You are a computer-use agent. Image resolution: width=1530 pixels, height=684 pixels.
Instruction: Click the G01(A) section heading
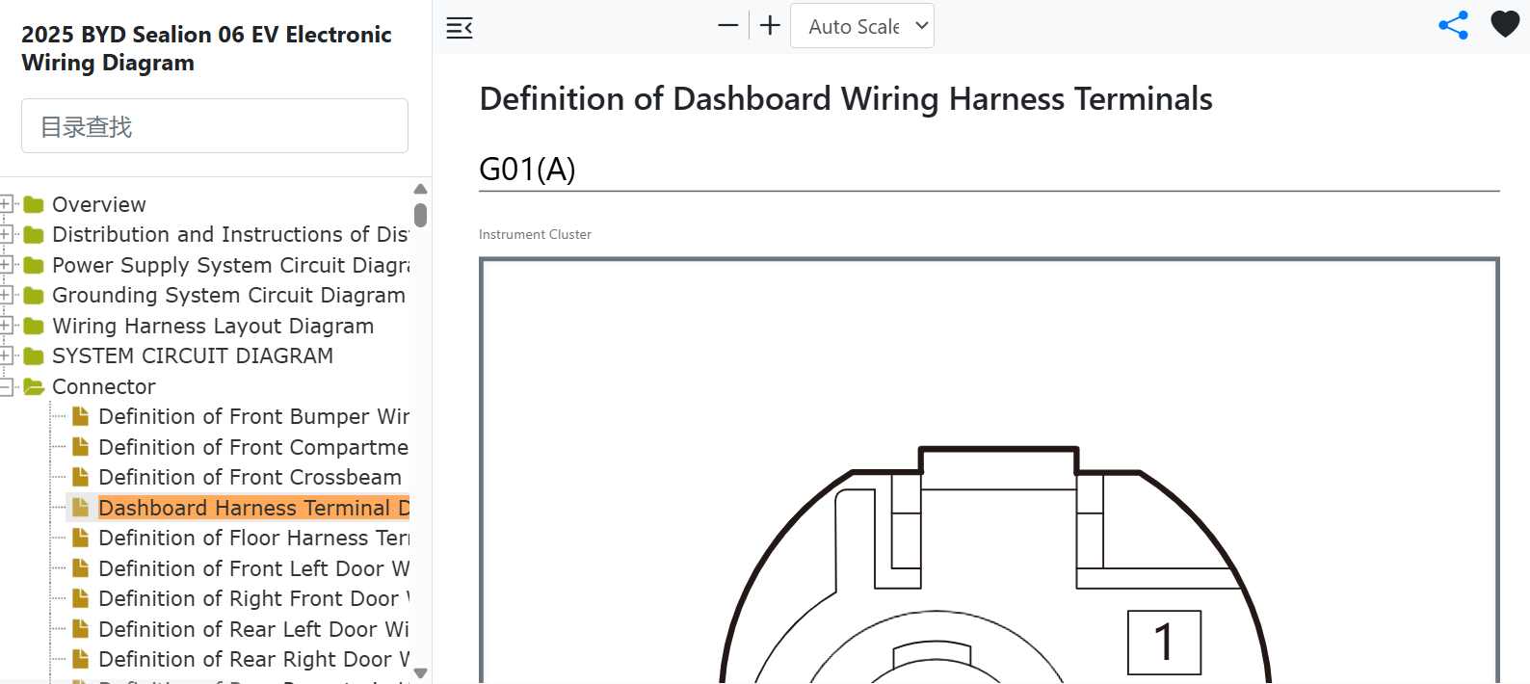(527, 170)
